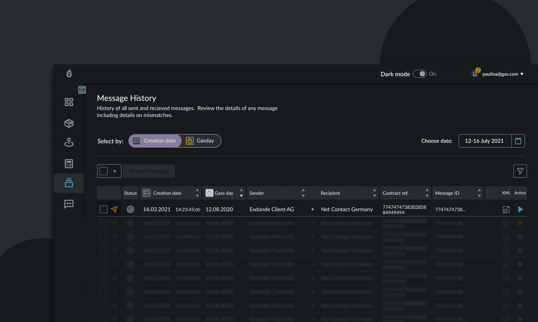Viewport: 538px width, 322px height.
Task: Expand the arrow between sender and recipient
Action: tap(313, 209)
